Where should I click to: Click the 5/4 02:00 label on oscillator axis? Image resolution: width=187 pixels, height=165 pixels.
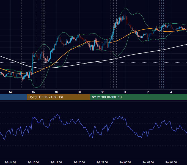[148, 162]
